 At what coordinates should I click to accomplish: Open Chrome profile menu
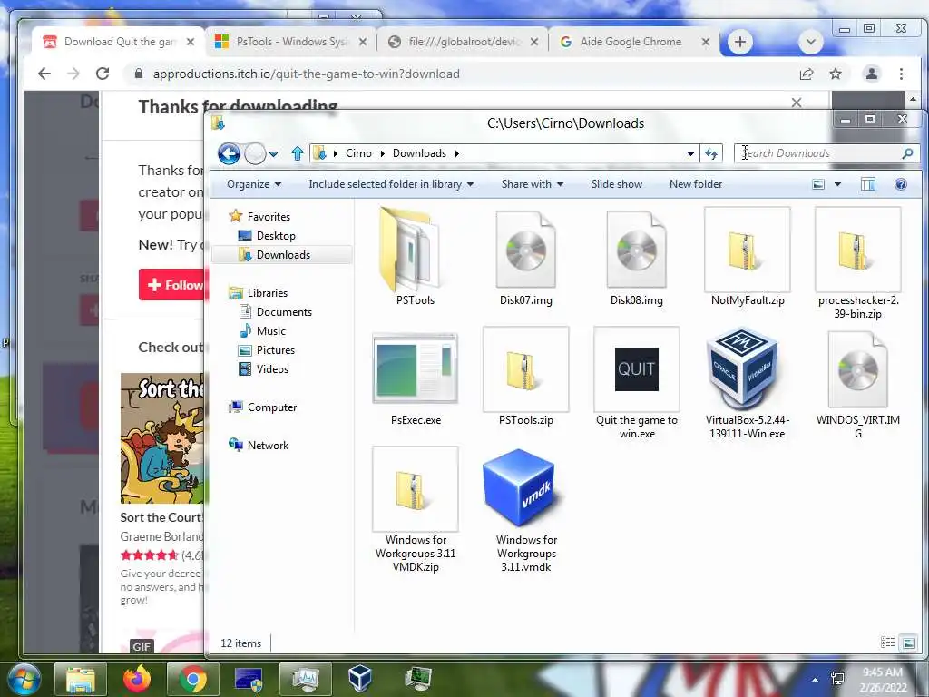872,74
